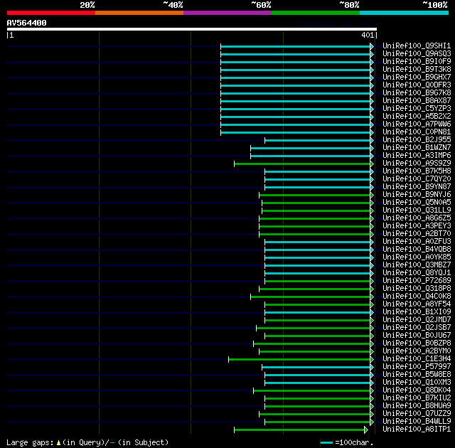Open hit UniRef100_Q9SHI1

(x=417, y=46)
